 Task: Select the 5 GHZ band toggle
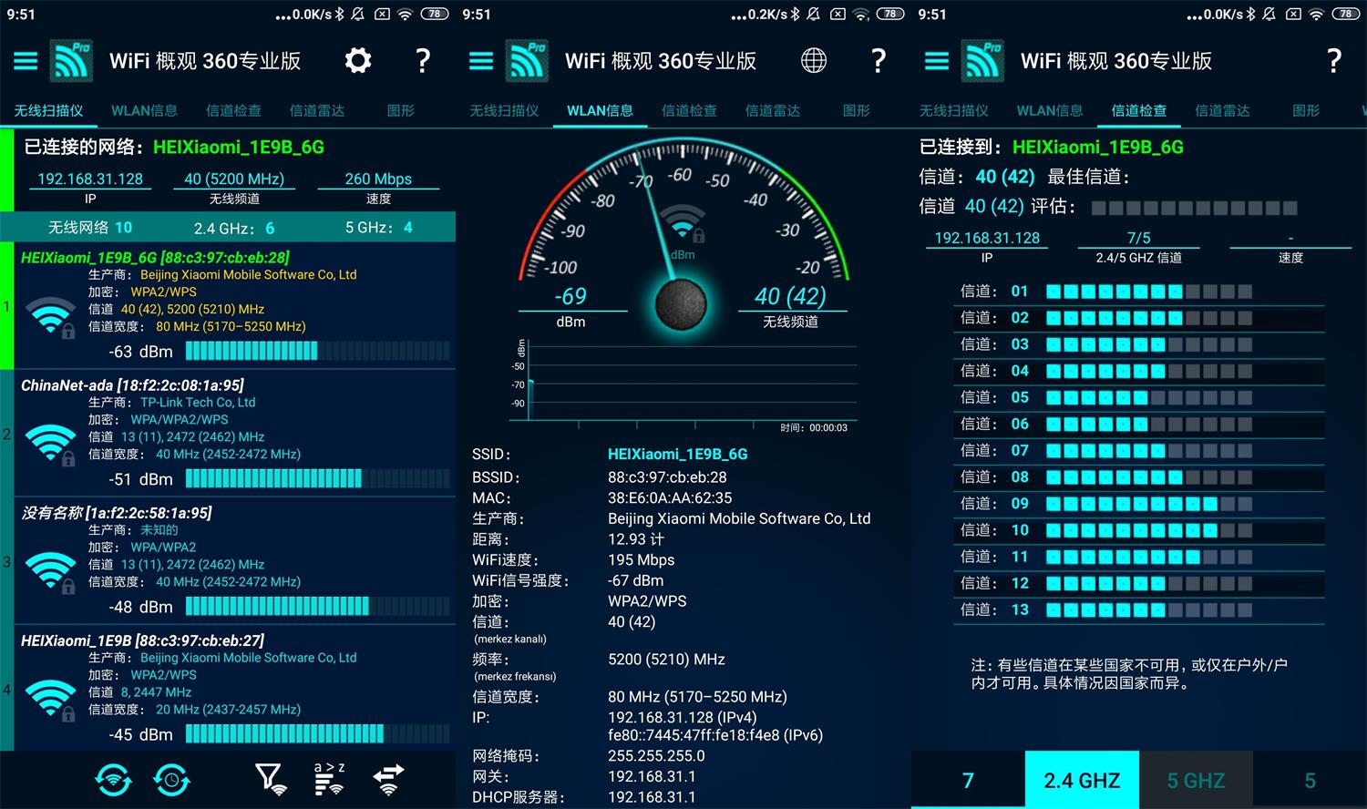point(1196,780)
